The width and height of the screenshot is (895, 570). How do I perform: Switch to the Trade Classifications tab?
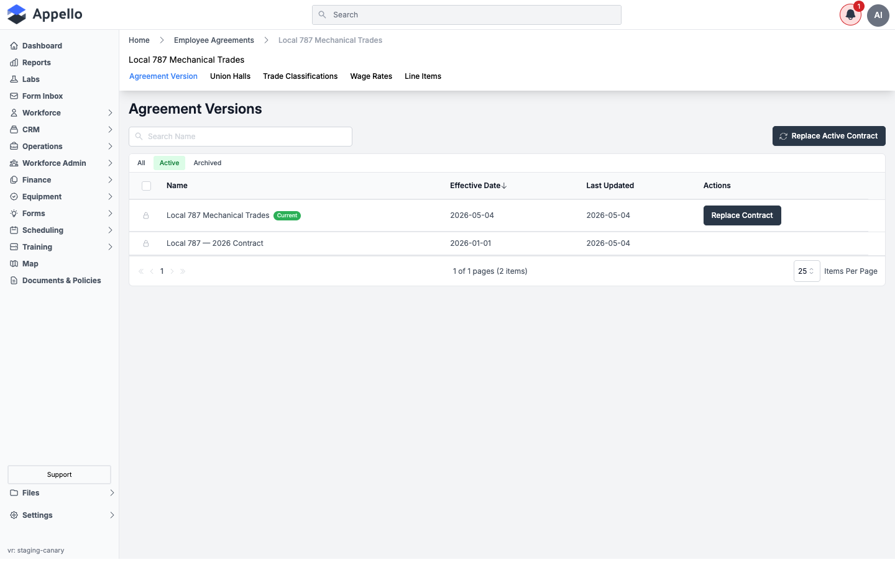tap(300, 76)
